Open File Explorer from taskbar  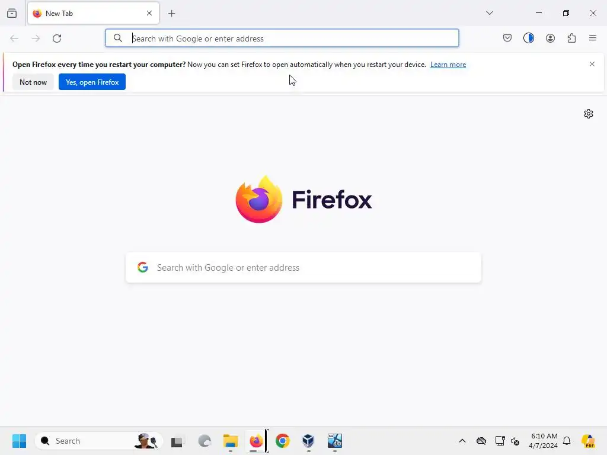(x=231, y=441)
